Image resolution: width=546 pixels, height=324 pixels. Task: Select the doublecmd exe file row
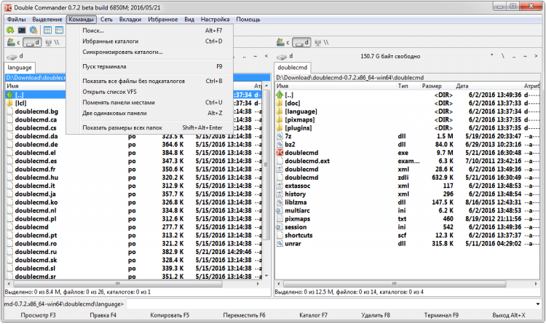408,153
